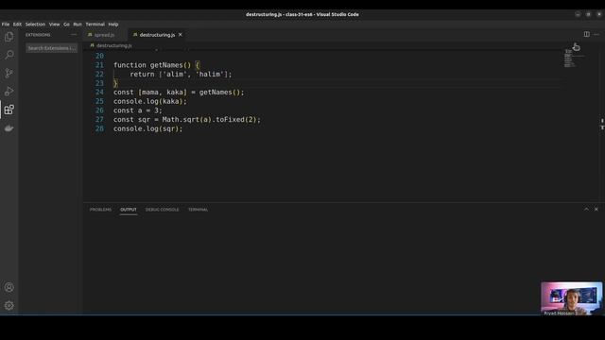The height and width of the screenshot is (340, 605).
Task: Open the Edit menu
Action: pos(17,24)
